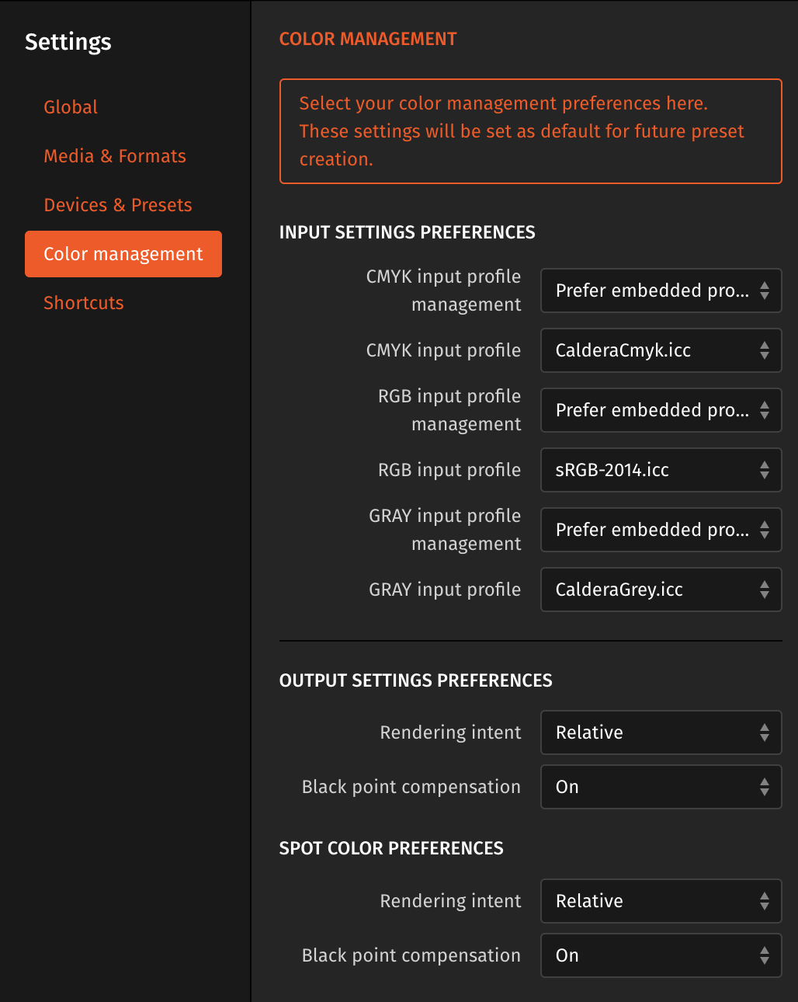Switch to the Global settings section

point(71,106)
